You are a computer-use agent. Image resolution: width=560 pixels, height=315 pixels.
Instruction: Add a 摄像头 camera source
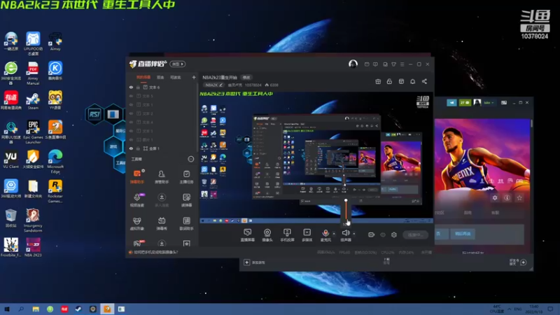coord(267,235)
